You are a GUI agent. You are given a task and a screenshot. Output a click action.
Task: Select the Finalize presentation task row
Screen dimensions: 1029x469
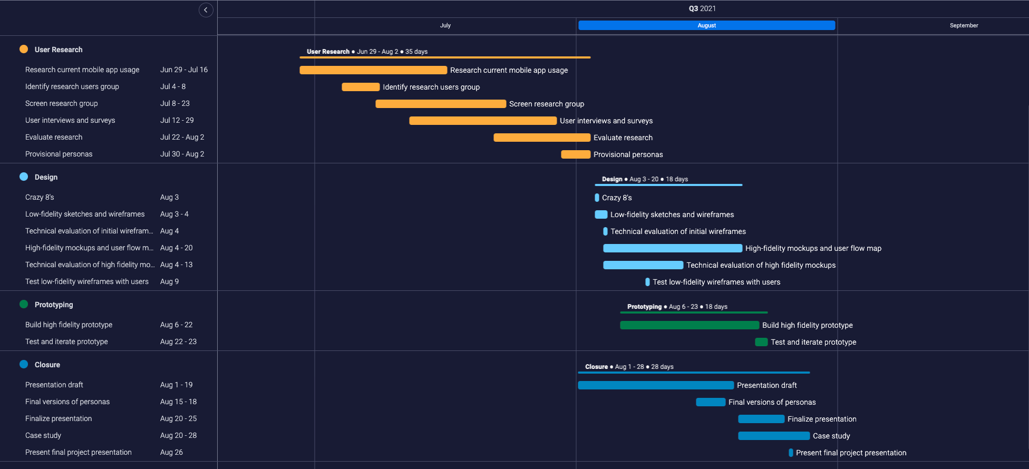[109, 418]
